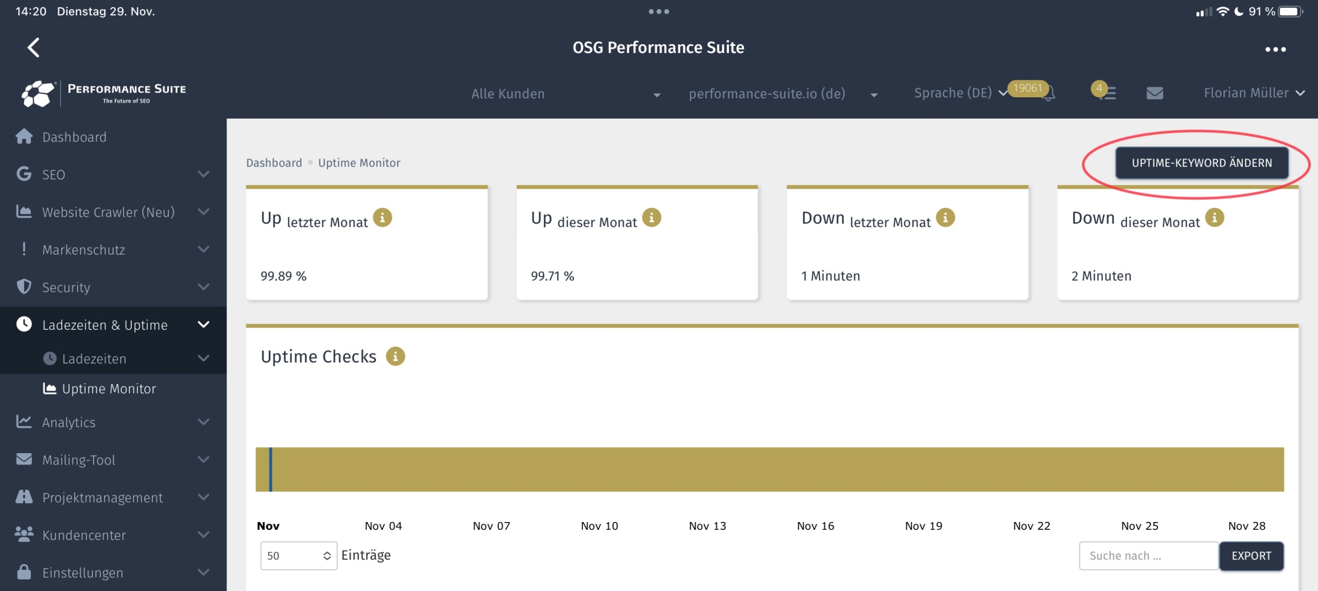
Task: Click the Dashboard home icon in sidebar
Action: [24, 136]
